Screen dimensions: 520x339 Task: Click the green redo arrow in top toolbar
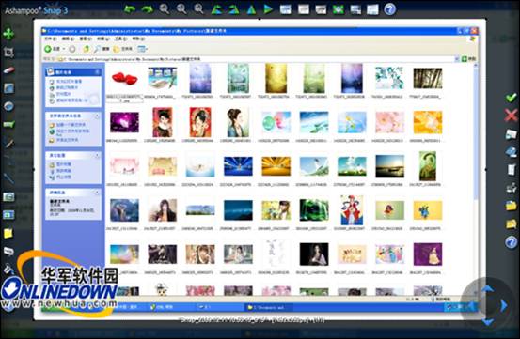(148, 8)
